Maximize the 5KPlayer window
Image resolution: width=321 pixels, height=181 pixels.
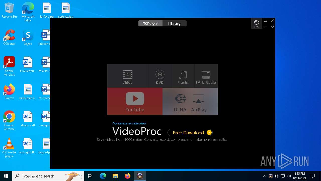click(265, 21)
